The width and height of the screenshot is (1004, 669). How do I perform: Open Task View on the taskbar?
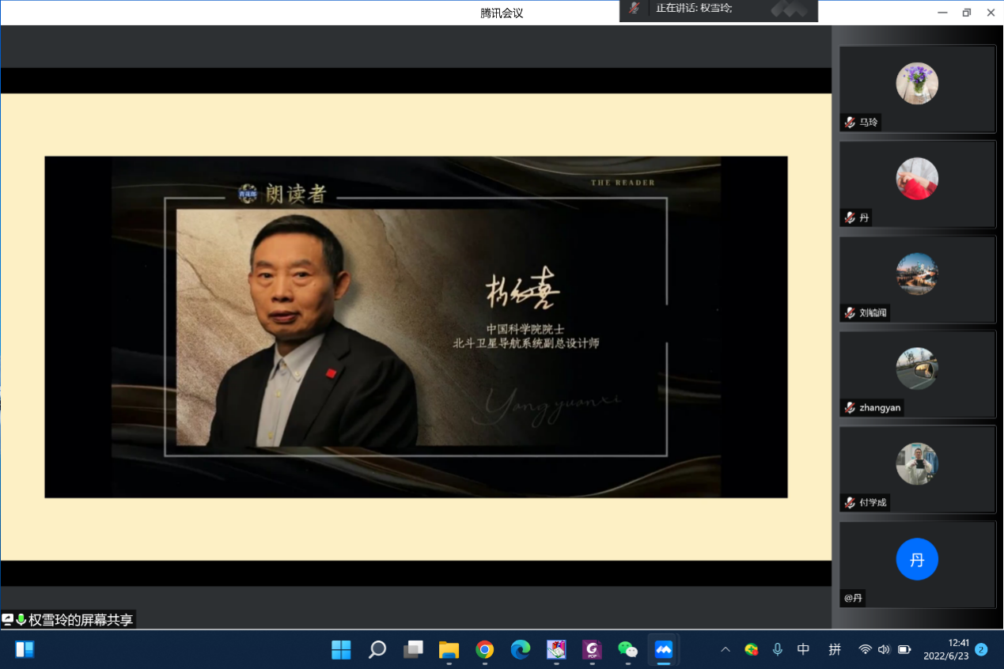point(413,649)
